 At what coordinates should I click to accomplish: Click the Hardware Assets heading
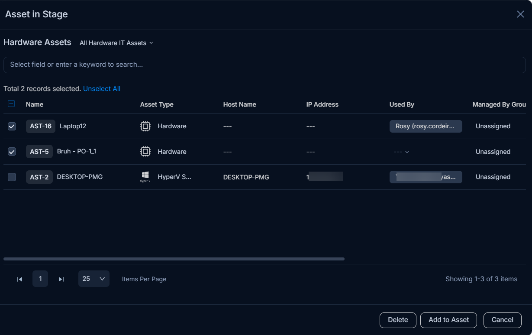click(37, 42)
